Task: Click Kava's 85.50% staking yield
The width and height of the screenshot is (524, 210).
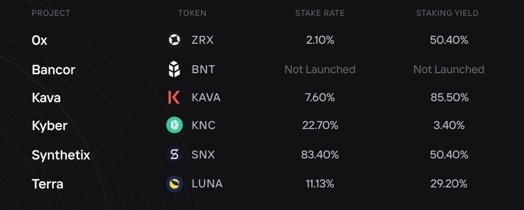Action: (x=449, y=98)
